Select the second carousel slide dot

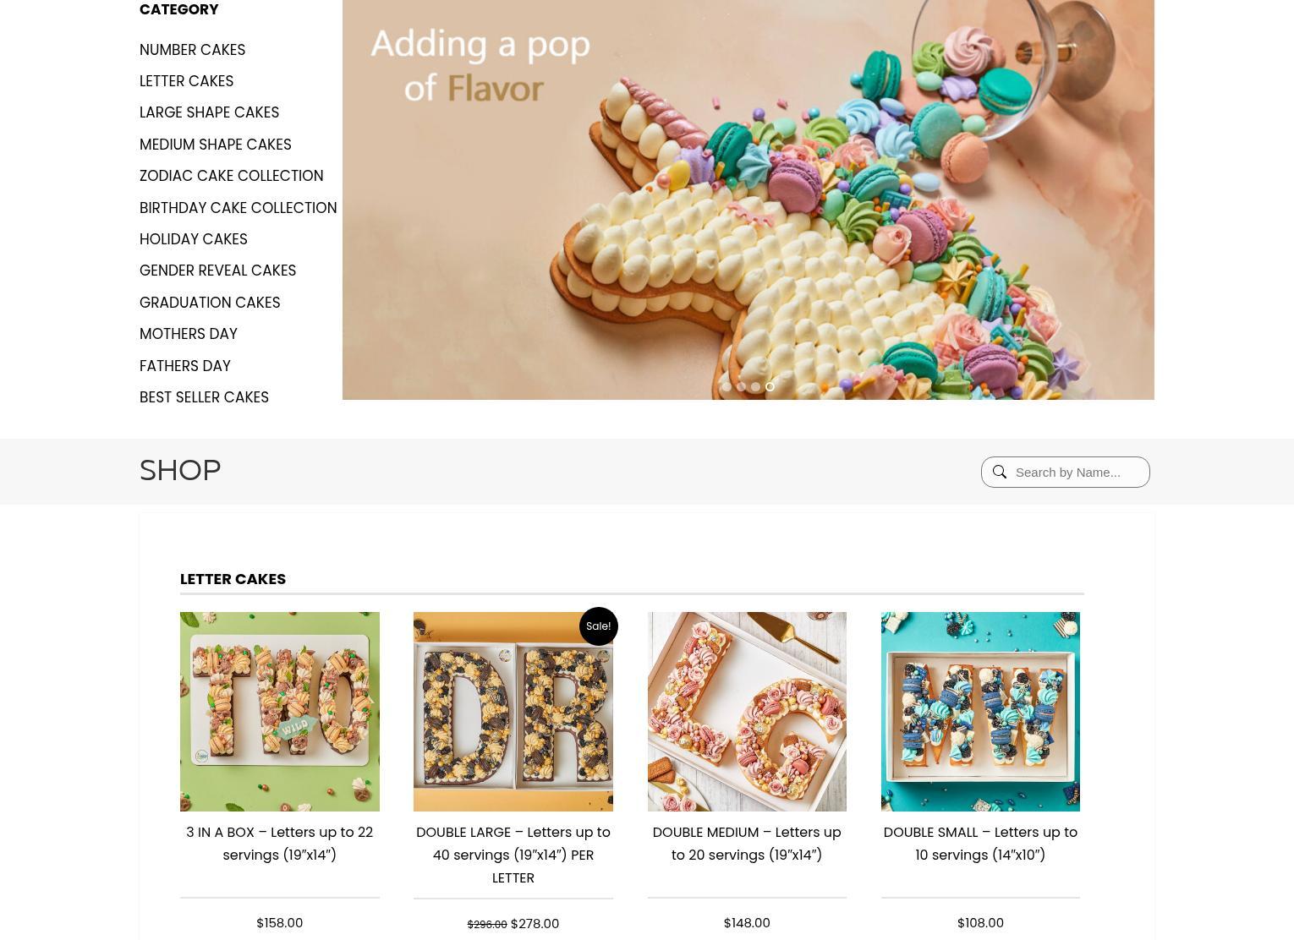click(741, 386)
